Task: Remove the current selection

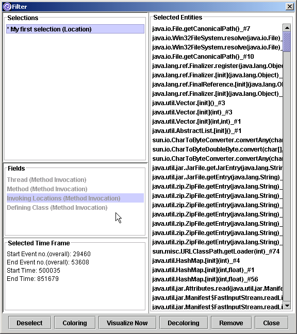Action: tap(231, 323)
